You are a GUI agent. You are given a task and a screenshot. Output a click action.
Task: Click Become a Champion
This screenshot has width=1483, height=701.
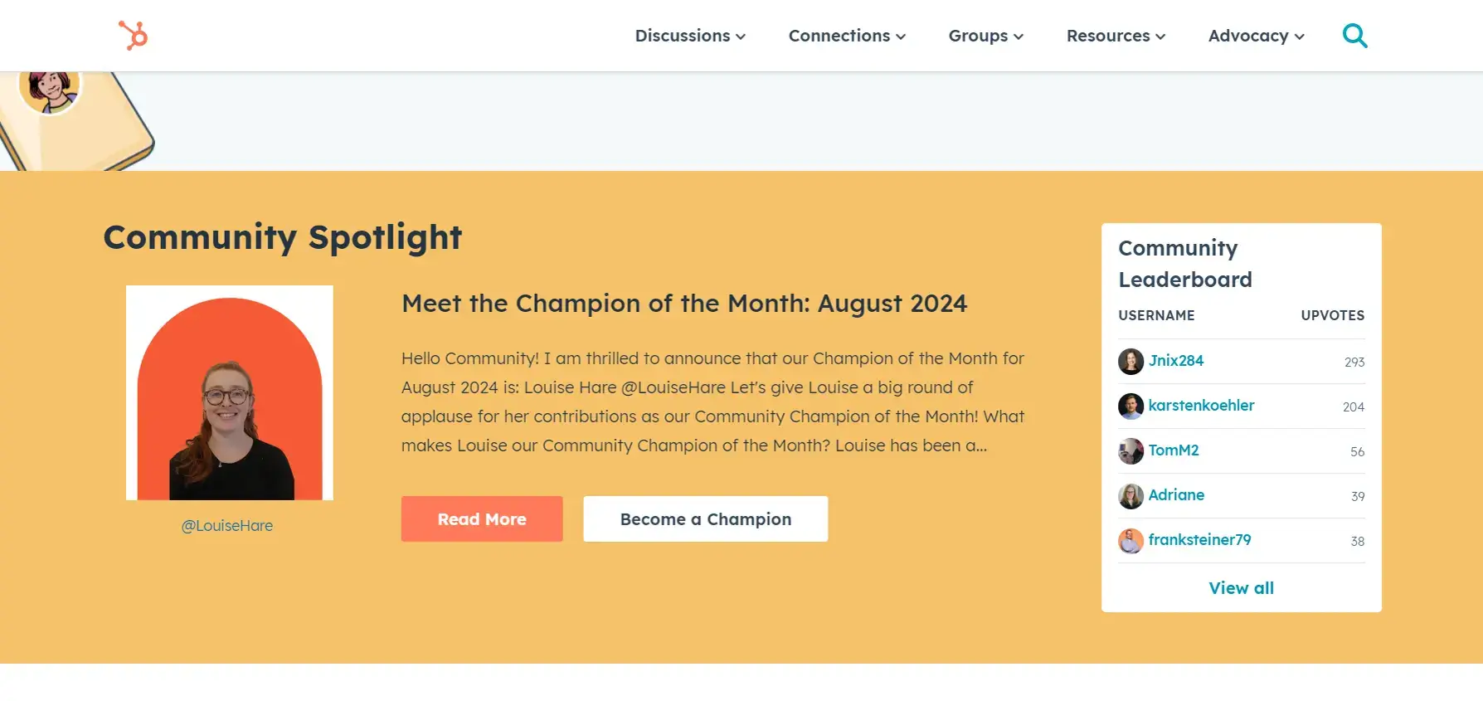coord(705,518)
